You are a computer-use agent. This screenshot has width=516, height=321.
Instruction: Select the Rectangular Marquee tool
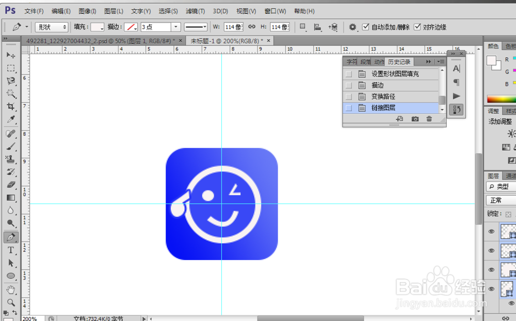click(11, 68)
